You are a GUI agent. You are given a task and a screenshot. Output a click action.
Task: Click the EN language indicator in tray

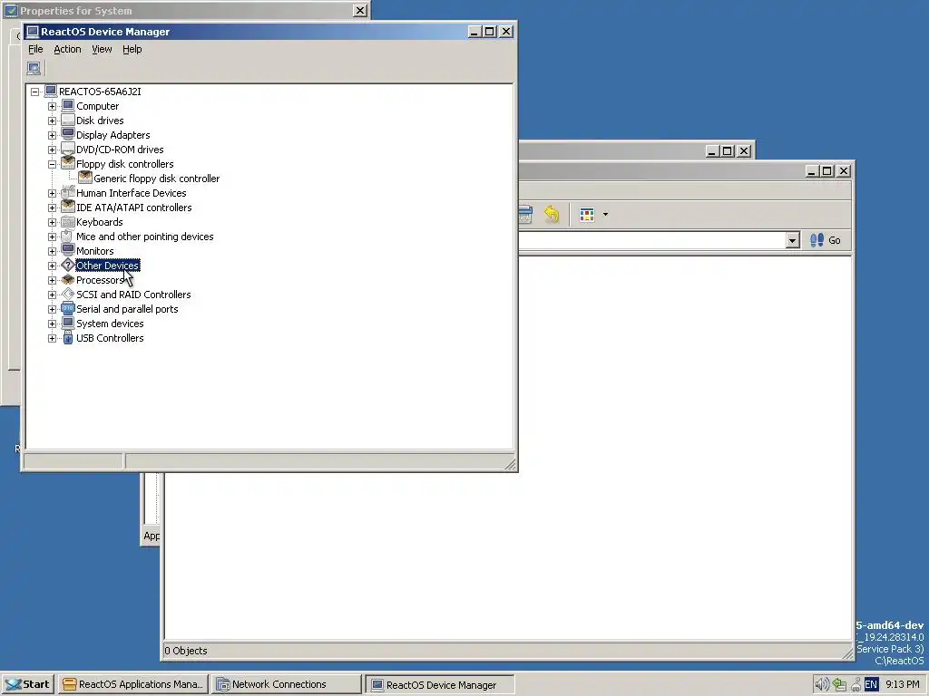click(871, 685)
